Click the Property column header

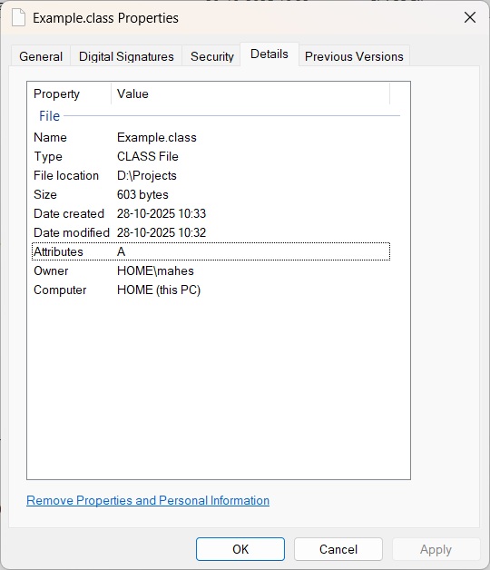pyautogui.click(x=70, y=93)
